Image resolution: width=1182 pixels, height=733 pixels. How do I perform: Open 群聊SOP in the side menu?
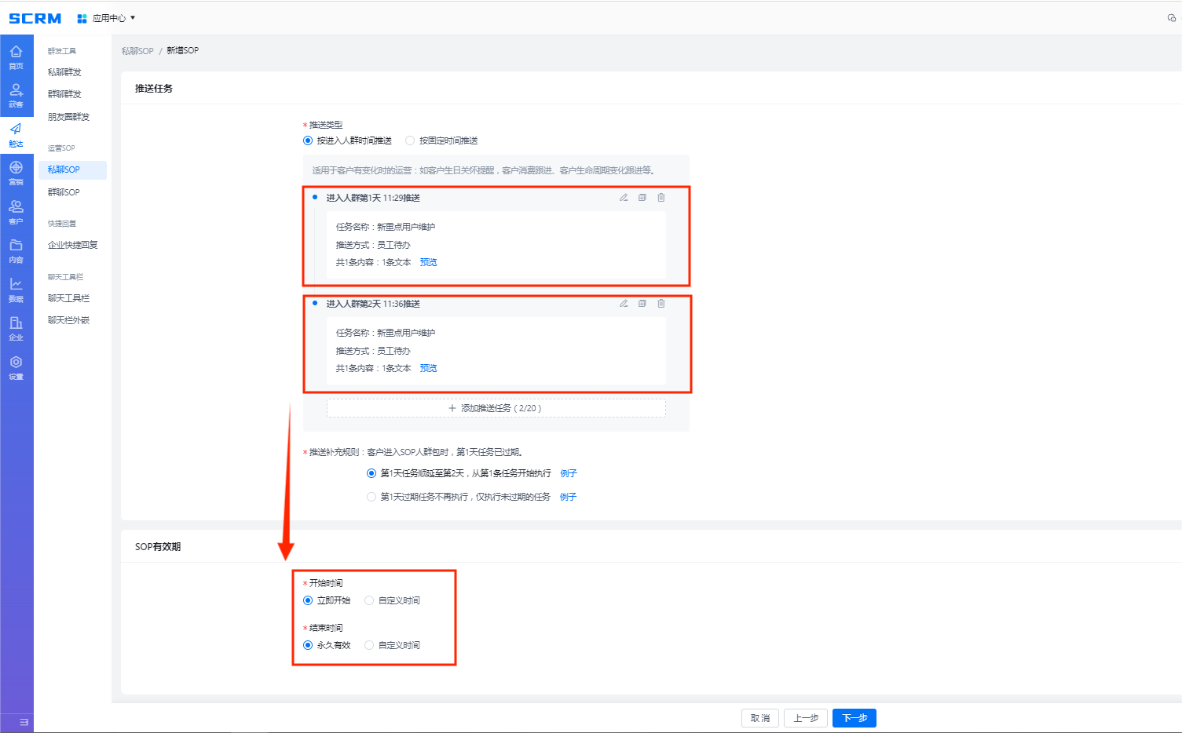(x=64, y=192)
